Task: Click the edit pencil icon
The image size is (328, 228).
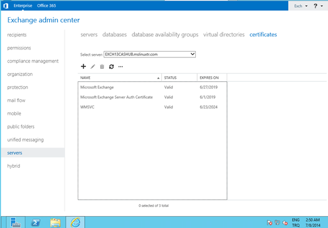Action: [93, 67]
